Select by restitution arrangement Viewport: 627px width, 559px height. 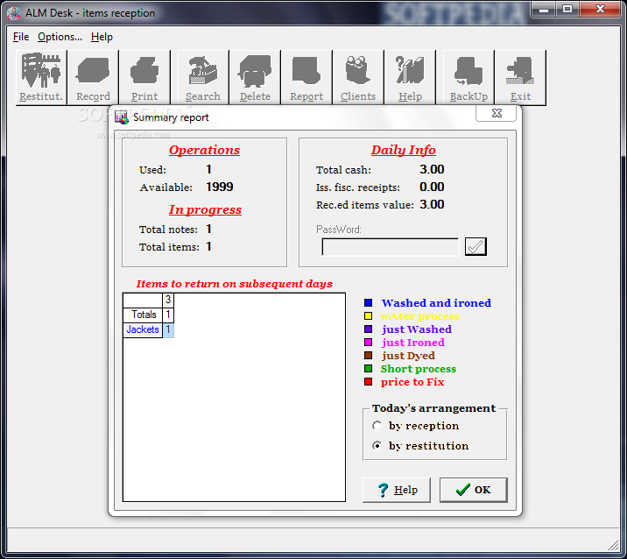pos(420,446)
